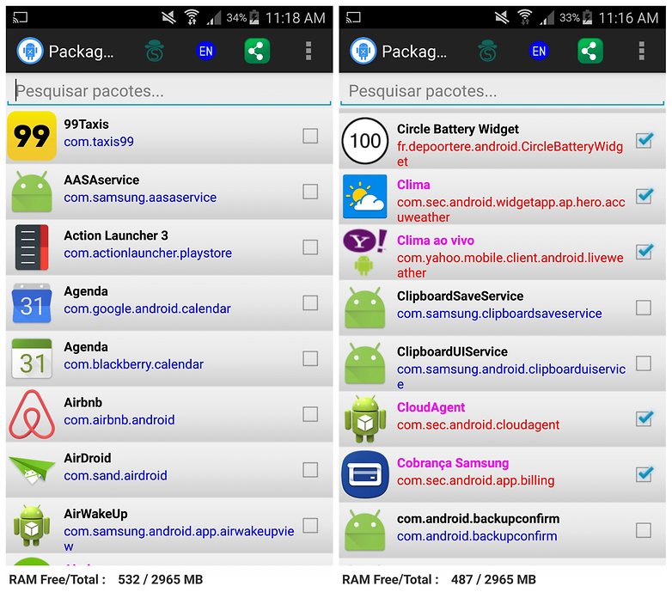Tap the Circle Battery Widget 100 icon
This screenshot has width=672, height=598.
(365, 141)
